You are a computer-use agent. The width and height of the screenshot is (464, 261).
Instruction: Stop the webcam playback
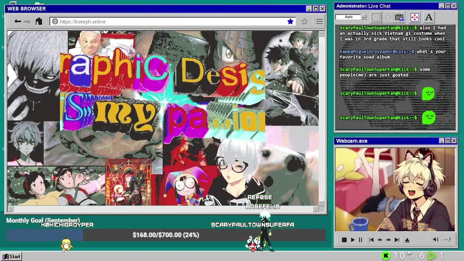coord(344,240)
